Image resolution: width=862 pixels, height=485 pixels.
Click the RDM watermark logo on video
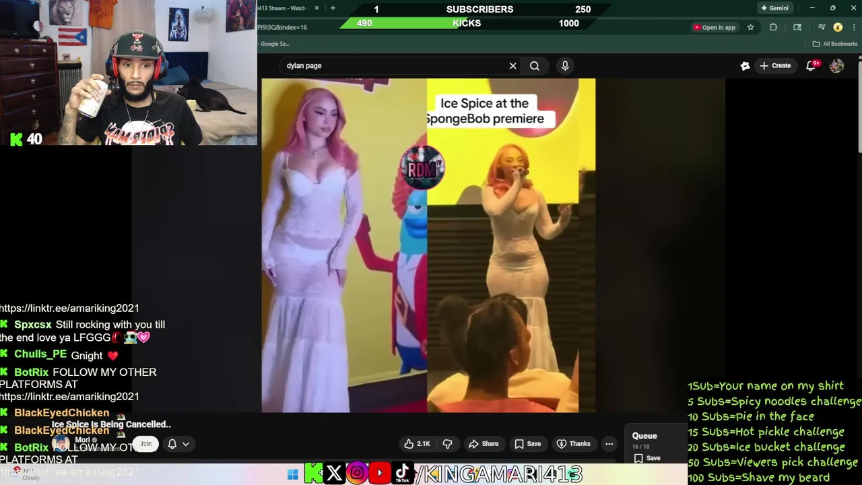coord(422,168)
